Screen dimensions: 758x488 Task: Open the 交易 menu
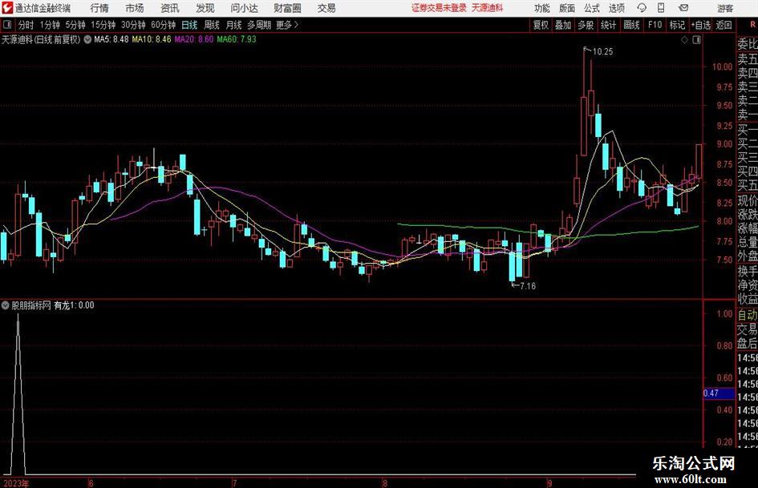point(326,8)
